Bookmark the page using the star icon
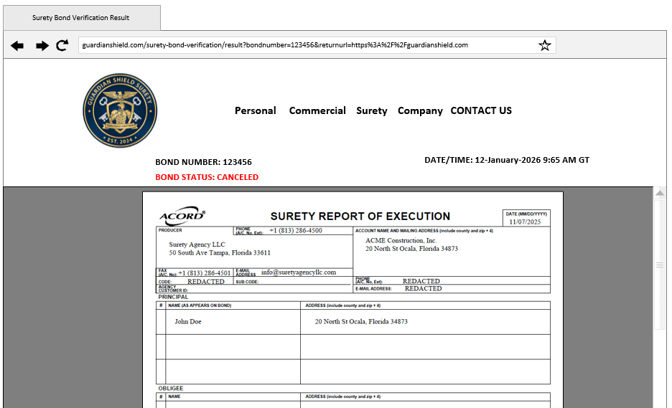 click(x=545, y=46)
